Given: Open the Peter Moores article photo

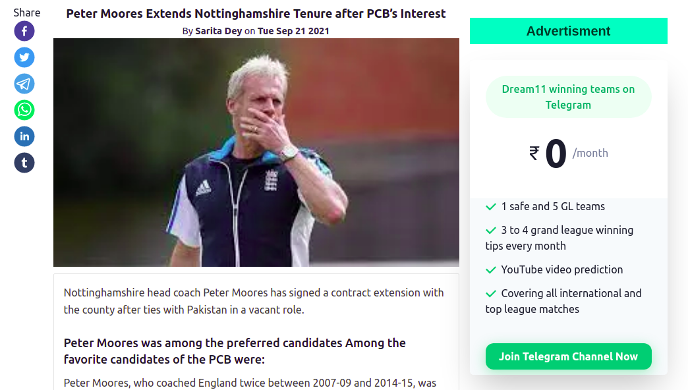Looking at the screenshot, I should [256, 152].
